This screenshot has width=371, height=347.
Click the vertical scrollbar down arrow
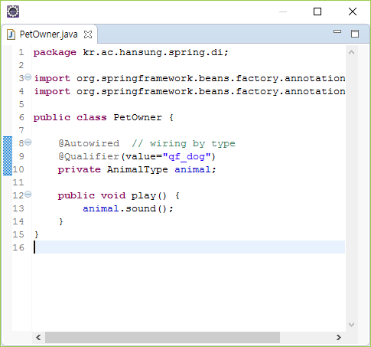(x=352, y=325)
